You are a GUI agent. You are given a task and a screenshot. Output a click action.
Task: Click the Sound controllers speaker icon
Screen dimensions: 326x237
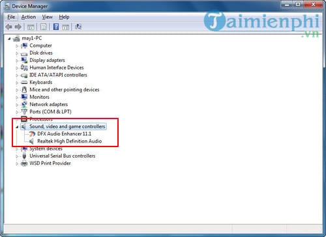pos(23,126)
